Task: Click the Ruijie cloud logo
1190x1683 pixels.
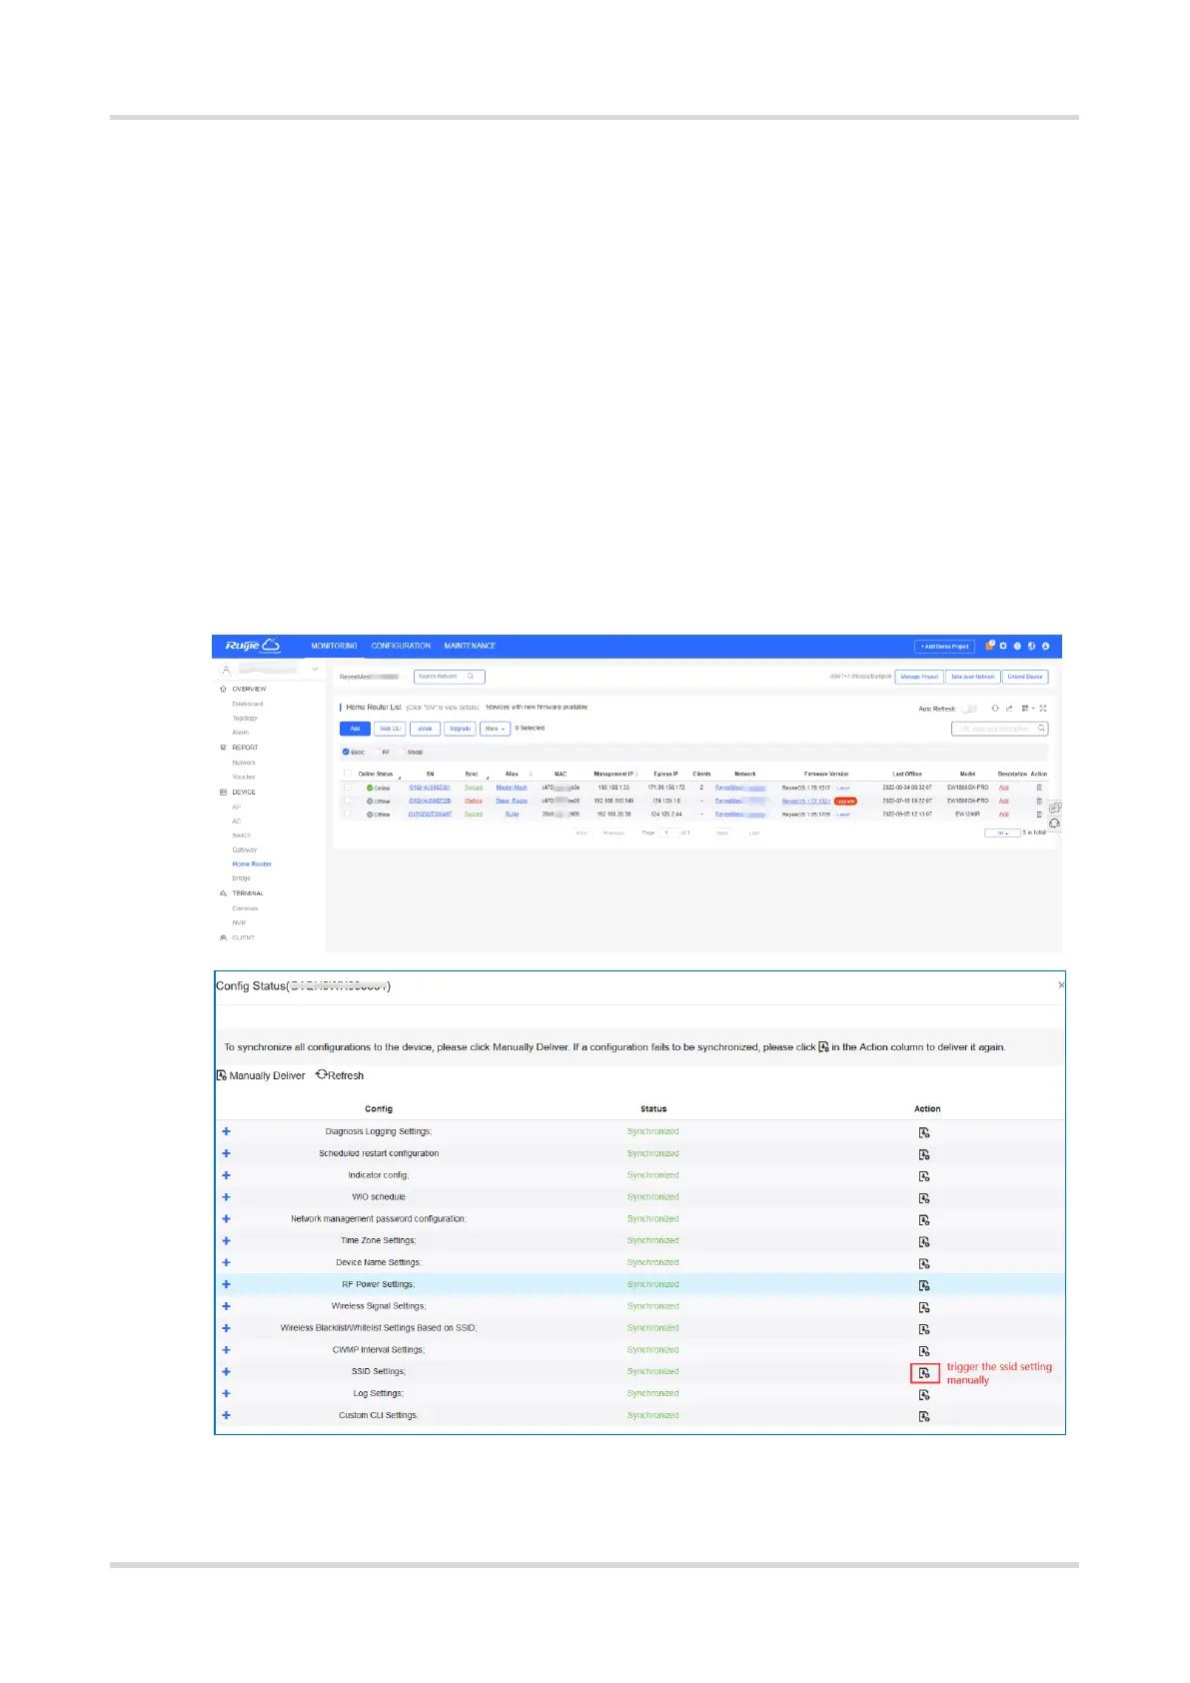Action: [x=252, y=646]
